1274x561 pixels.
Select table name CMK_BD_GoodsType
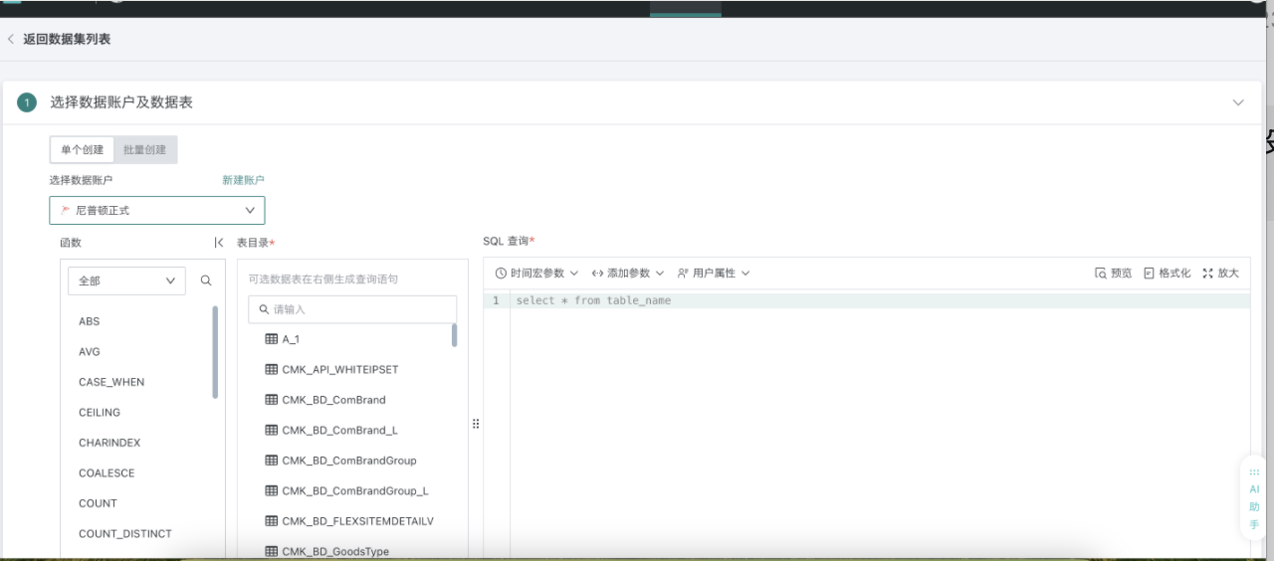335,552
